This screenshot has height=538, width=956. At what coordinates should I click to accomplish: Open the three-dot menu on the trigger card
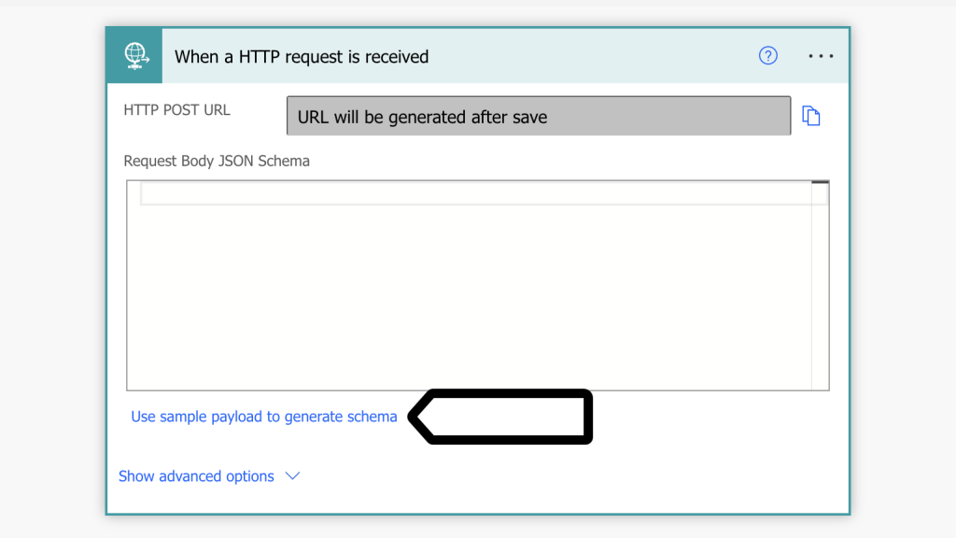[821, 56]
